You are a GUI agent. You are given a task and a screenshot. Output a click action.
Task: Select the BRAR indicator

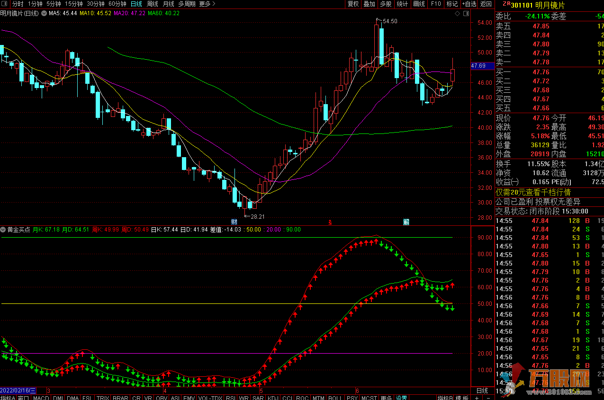(x=120, y=398)
